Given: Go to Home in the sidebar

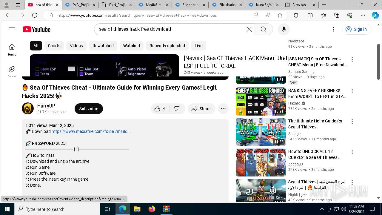Looking at the screenshot, I should (12, 50).
